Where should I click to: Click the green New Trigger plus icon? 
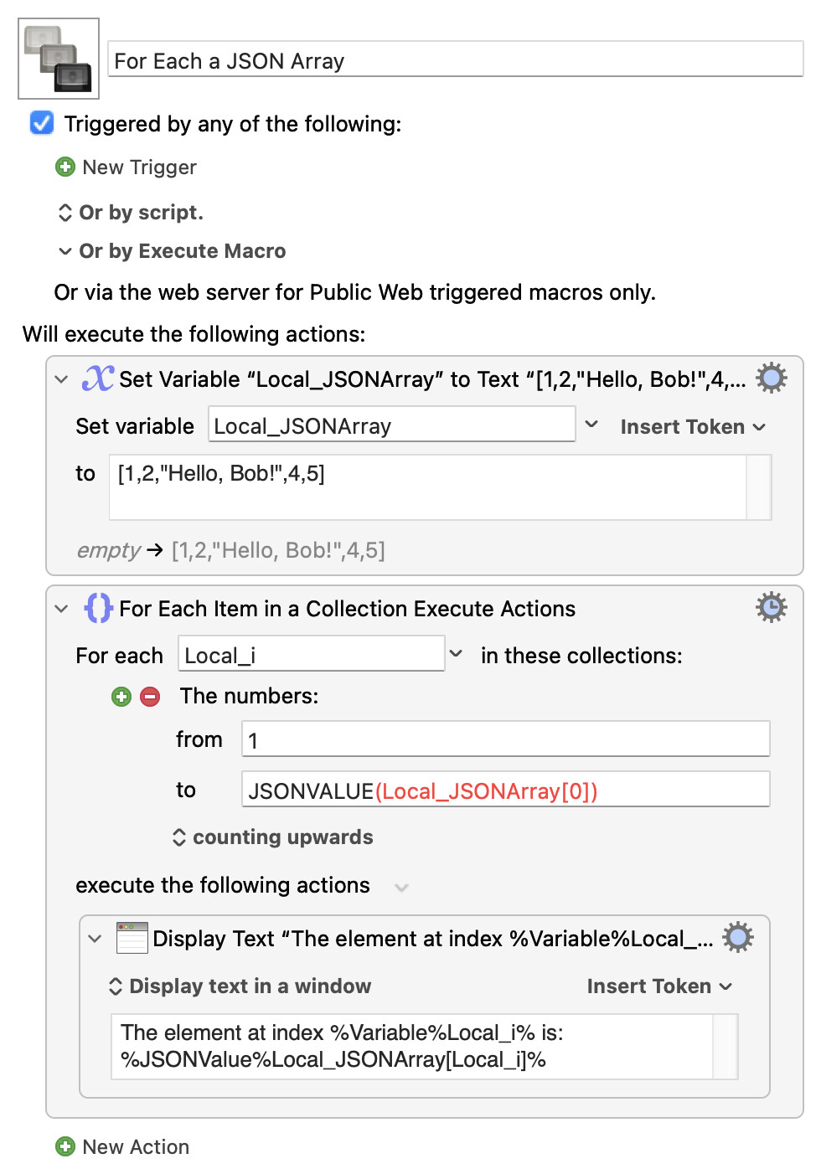(x=65, y=167)
